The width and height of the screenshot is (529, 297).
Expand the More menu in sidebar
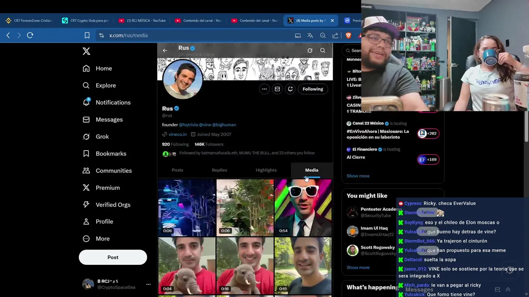(x=96, y=239)
